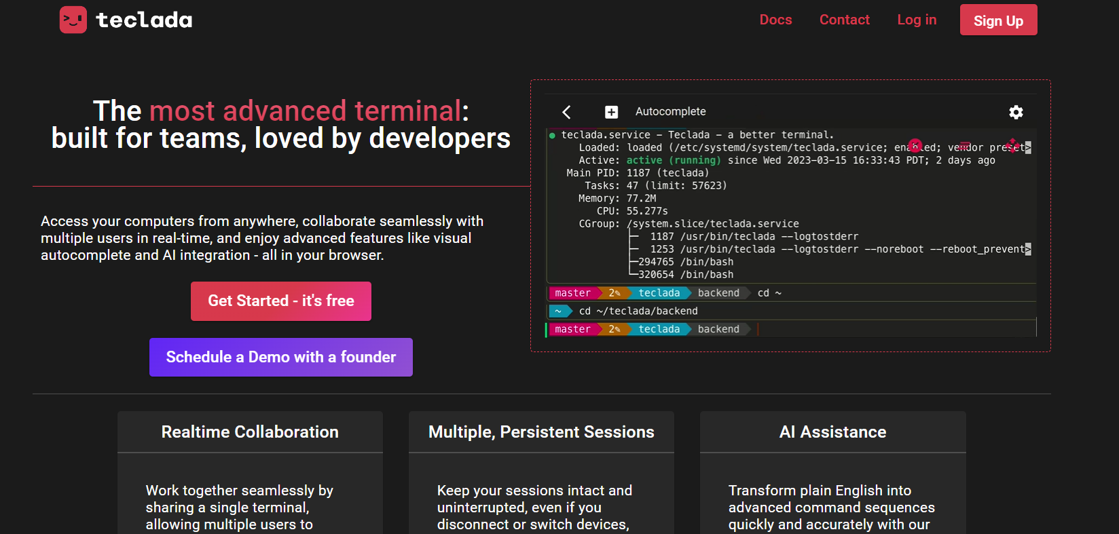The image size is (1119, 534).
Task: Select the Autocomplete tab label
Action: tap(670, 112)
